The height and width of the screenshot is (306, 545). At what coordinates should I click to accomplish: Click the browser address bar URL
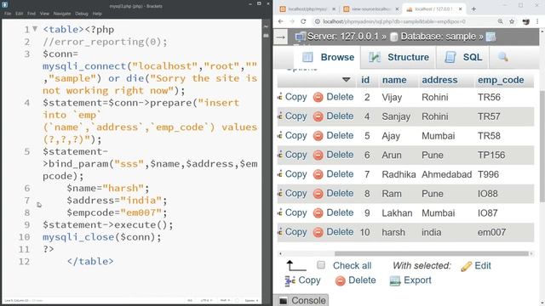394,21
